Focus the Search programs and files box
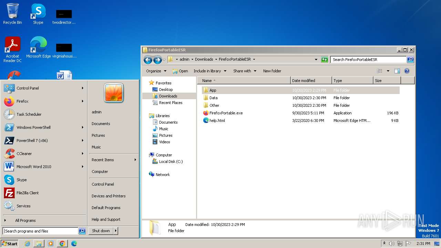The width and height of the screenshot is (441, 248). 41,231
